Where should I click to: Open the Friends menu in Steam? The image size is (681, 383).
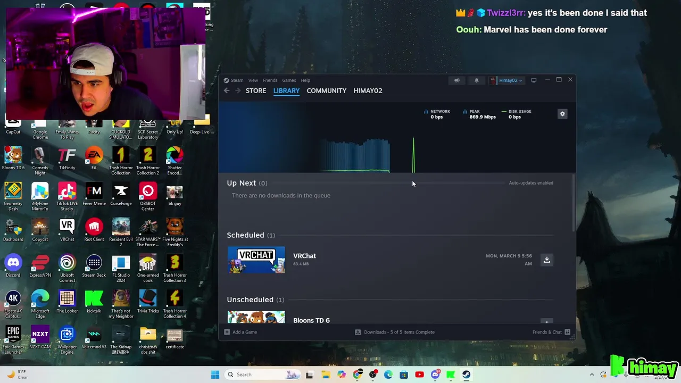[270, 80]
